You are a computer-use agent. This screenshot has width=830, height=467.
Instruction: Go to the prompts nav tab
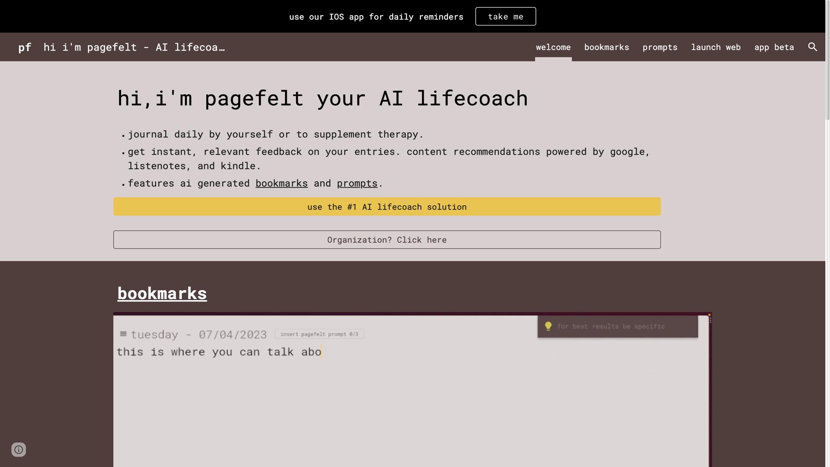click(x=660, y=47)
